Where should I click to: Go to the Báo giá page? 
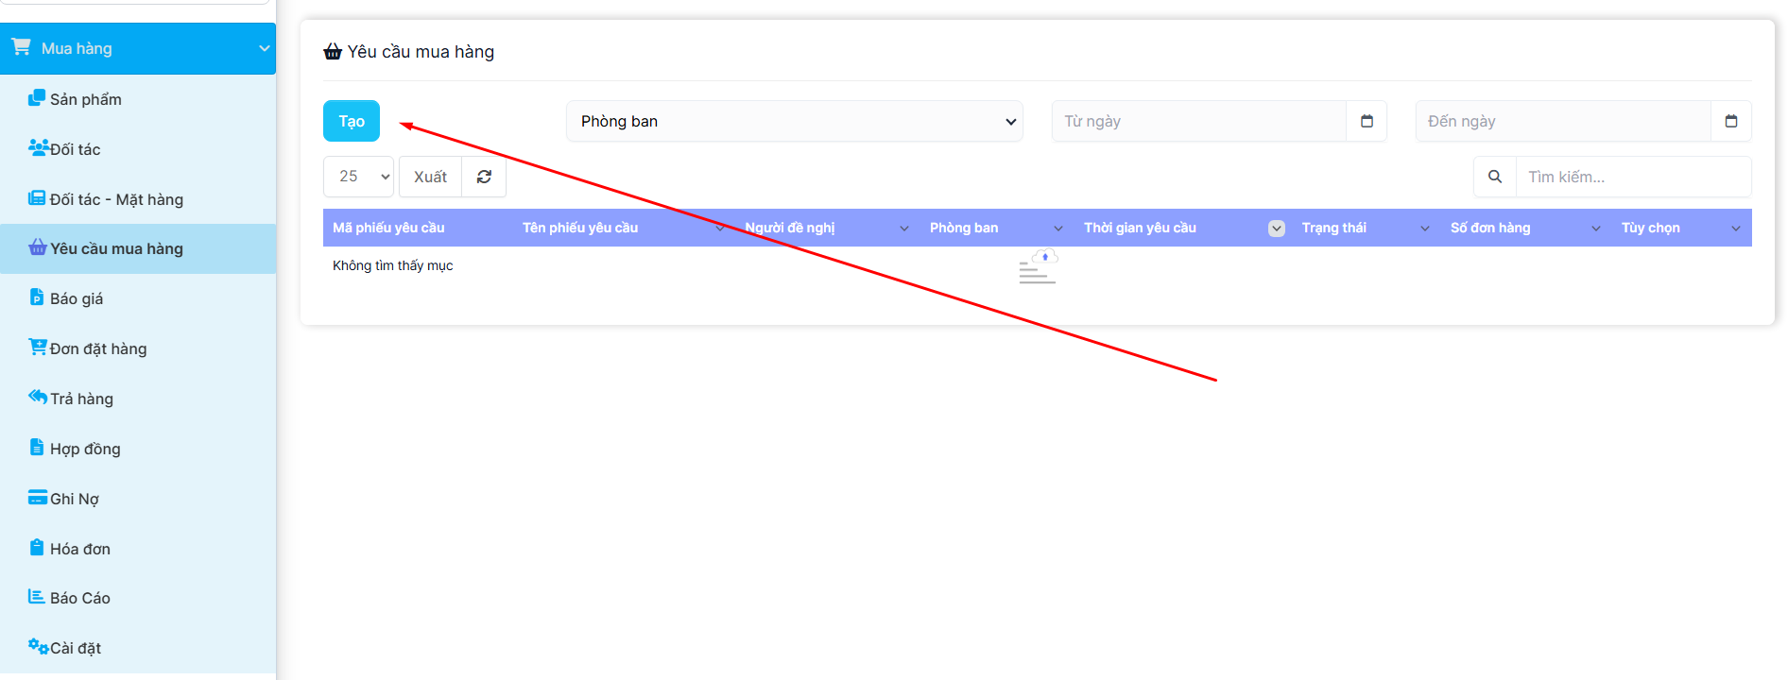coord(76,298)
